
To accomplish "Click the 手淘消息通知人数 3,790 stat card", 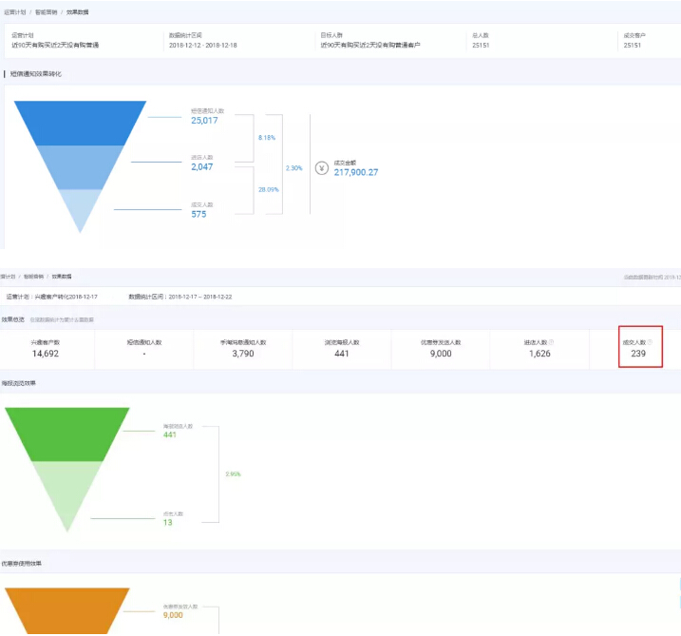I will (242, 349).
